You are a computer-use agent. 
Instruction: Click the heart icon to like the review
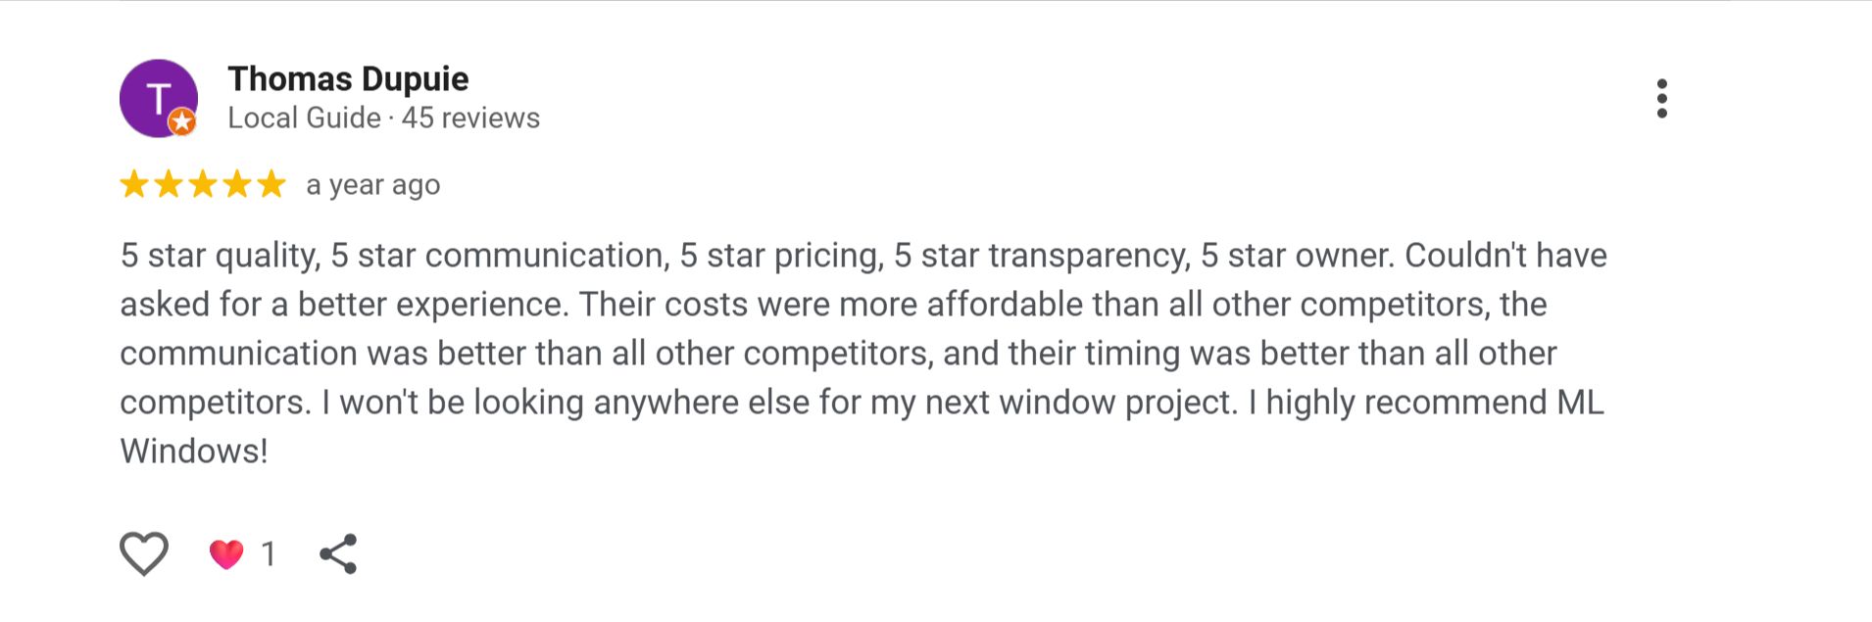(143, 553)
